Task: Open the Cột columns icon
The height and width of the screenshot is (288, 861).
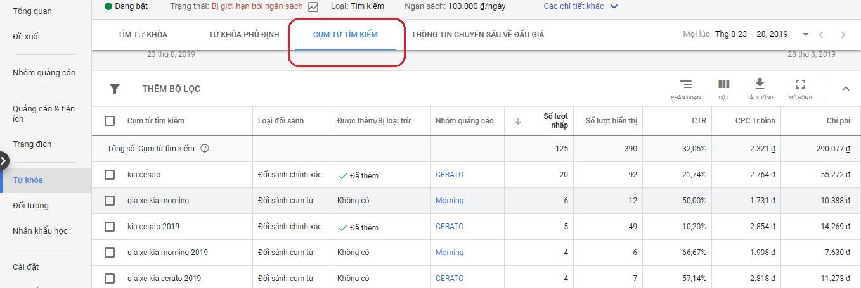Action: [723, 84]
